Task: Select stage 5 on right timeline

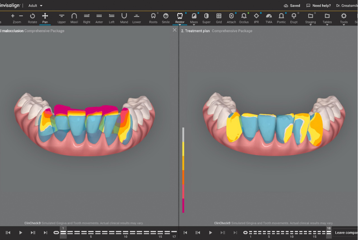Action: (269, 233)
